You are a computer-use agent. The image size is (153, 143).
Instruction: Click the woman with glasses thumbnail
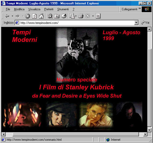tap(96, 115)
